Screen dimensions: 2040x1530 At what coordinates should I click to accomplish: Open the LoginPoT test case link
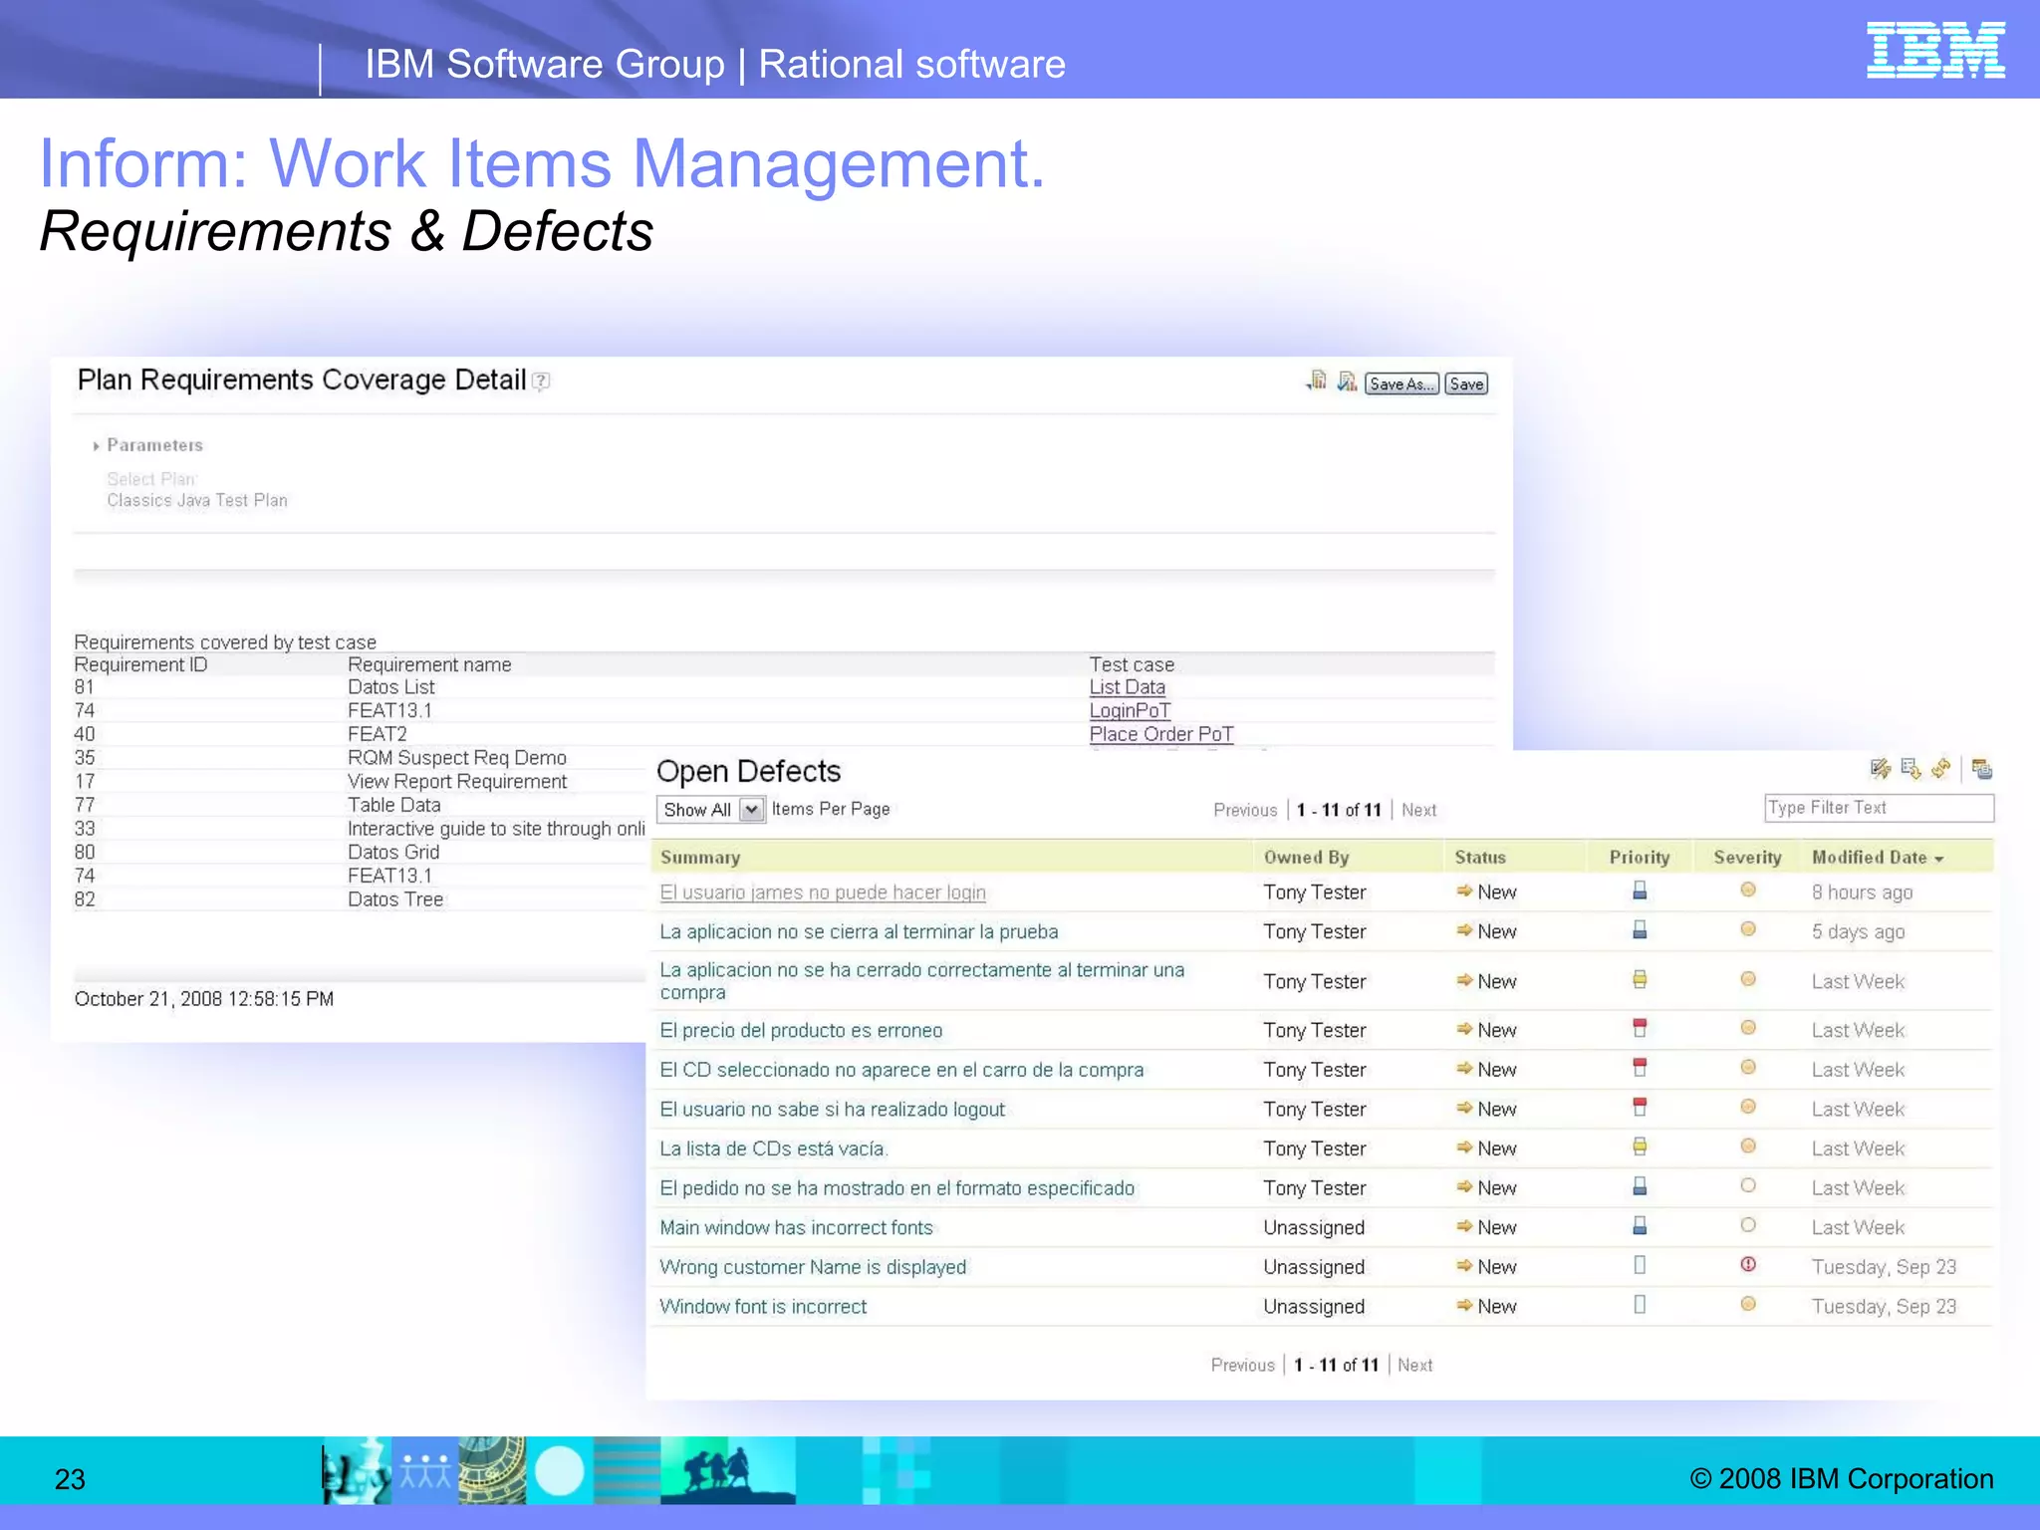[1130, 711]
